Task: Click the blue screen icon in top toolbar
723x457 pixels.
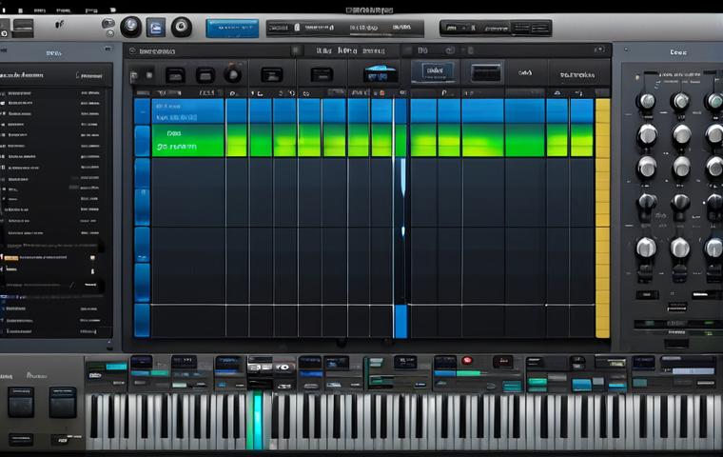Action: click(156, 28)
